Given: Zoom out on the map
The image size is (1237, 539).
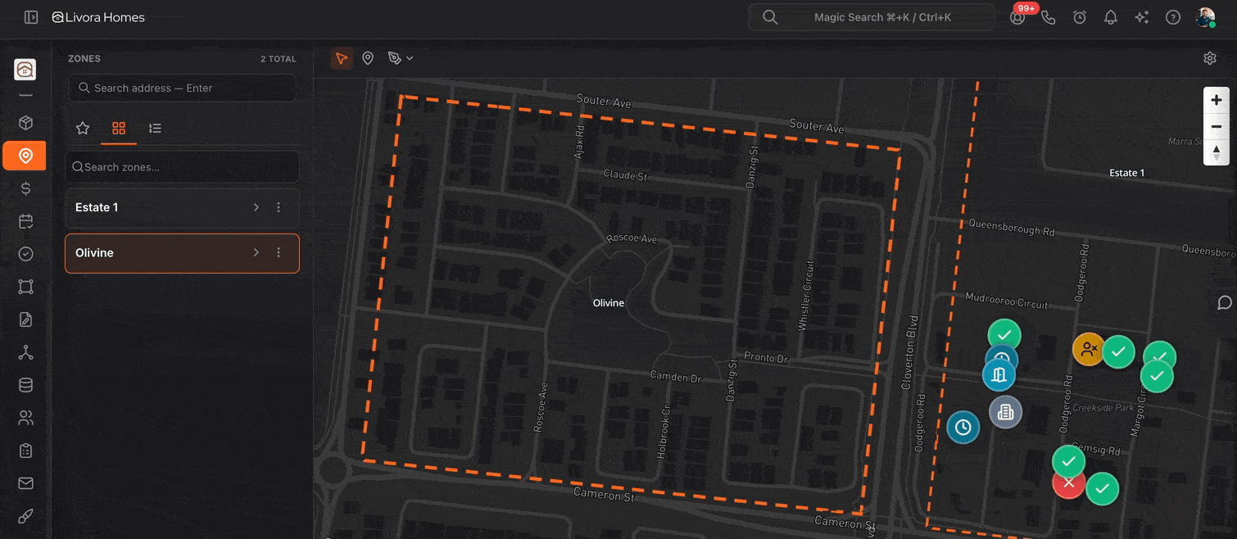Looking at the screenshot, I should 1217,127.
